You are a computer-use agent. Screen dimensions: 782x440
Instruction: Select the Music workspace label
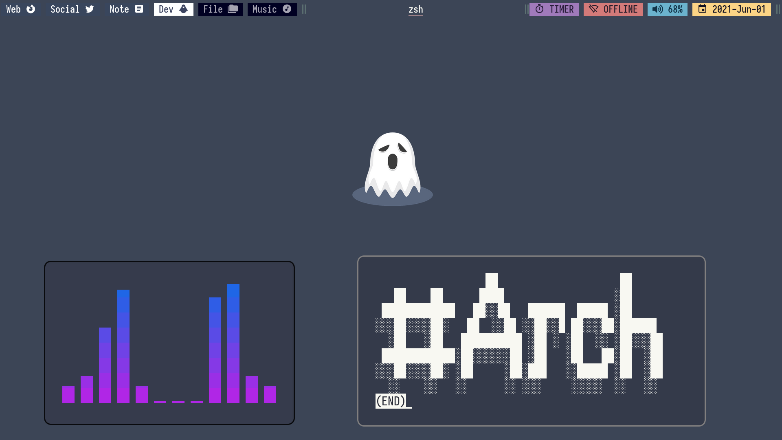[x=264, y=9]
